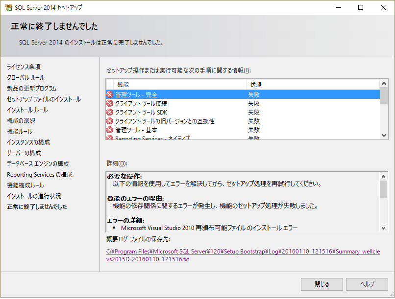Image resolution: width=395 pixels, height=299 pixels.
Task: Click up arrow of the 詳細 scrollbar
Action: pos(383,177)
